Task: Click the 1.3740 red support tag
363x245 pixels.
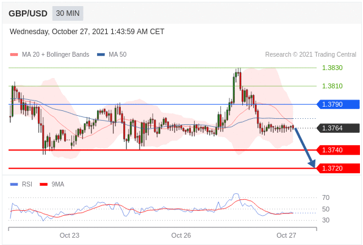Action: click(x=338, y=150)
